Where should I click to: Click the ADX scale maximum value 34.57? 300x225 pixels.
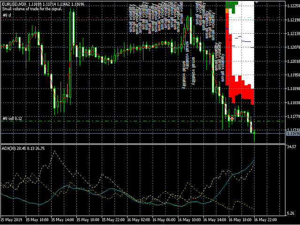292,147
